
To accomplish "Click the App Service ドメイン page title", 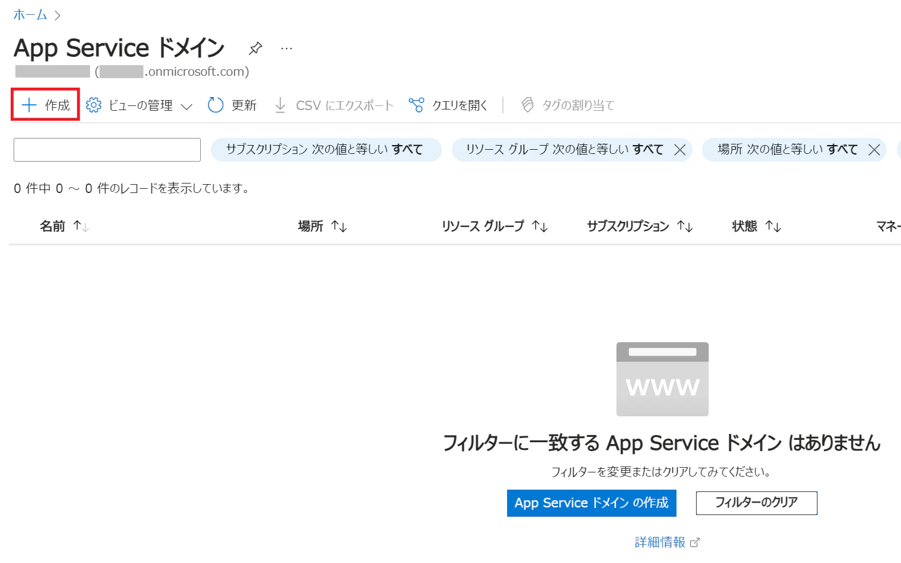I will (119, 48).
